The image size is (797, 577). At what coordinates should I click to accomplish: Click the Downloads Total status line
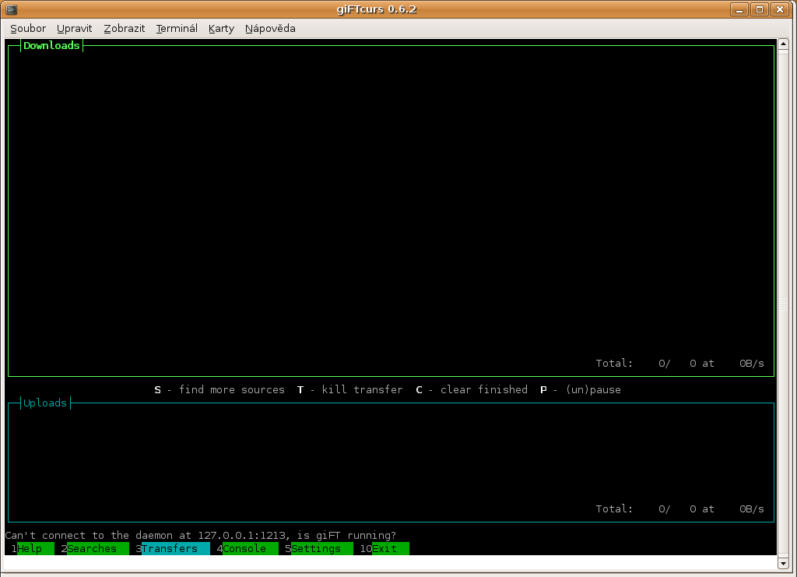[x=679, y=364]
